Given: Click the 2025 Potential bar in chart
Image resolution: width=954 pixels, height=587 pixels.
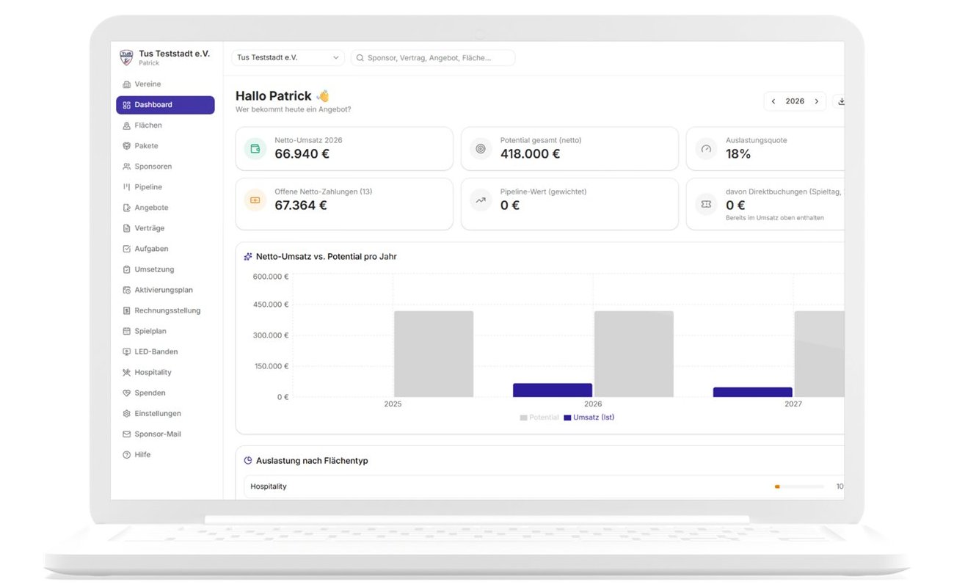Looking at the screenshot, I should pyautogui.click(x=434, y=354).
